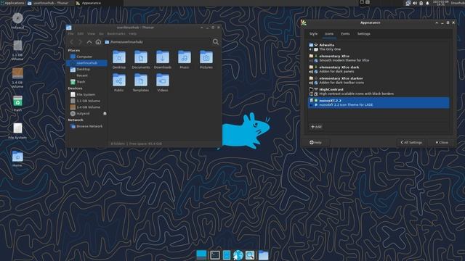Launch terminal from the bottom dock
Screen dimensions: 465x261
(215, 255)
